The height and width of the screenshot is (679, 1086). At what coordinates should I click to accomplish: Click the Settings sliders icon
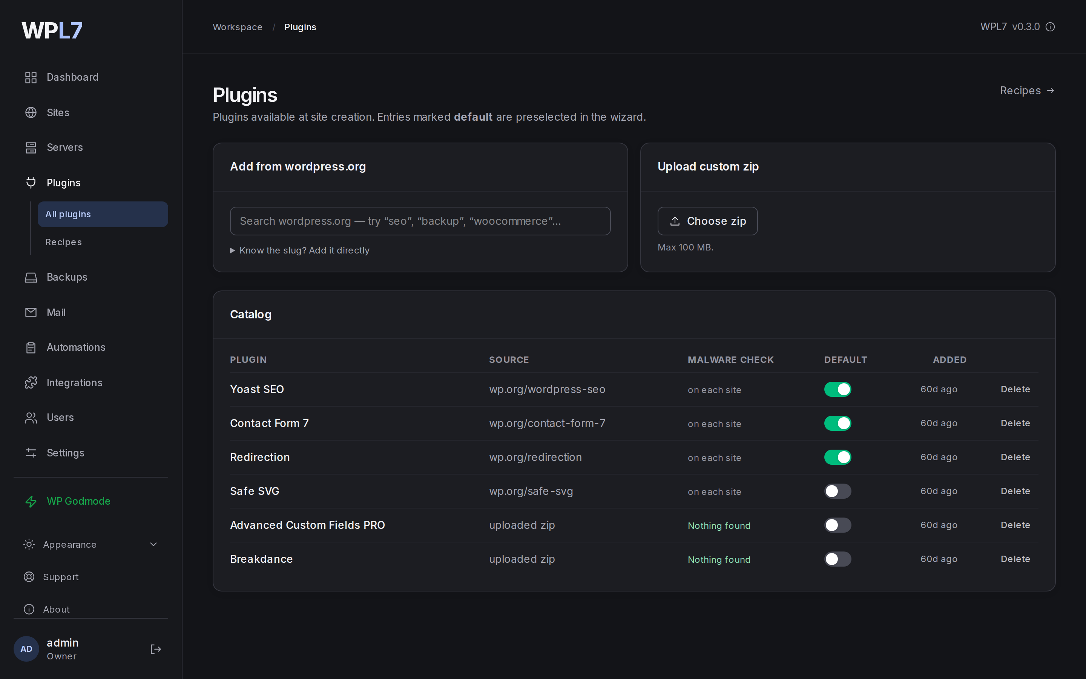(x=31, y=453)
